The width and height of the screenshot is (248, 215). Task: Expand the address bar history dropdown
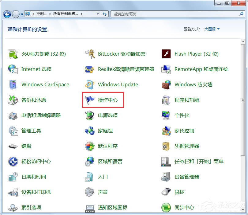pos(97,14)
